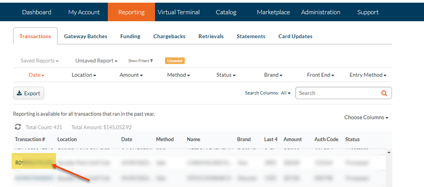Expand the Unsaved Report dropdown

click(96, 61)
